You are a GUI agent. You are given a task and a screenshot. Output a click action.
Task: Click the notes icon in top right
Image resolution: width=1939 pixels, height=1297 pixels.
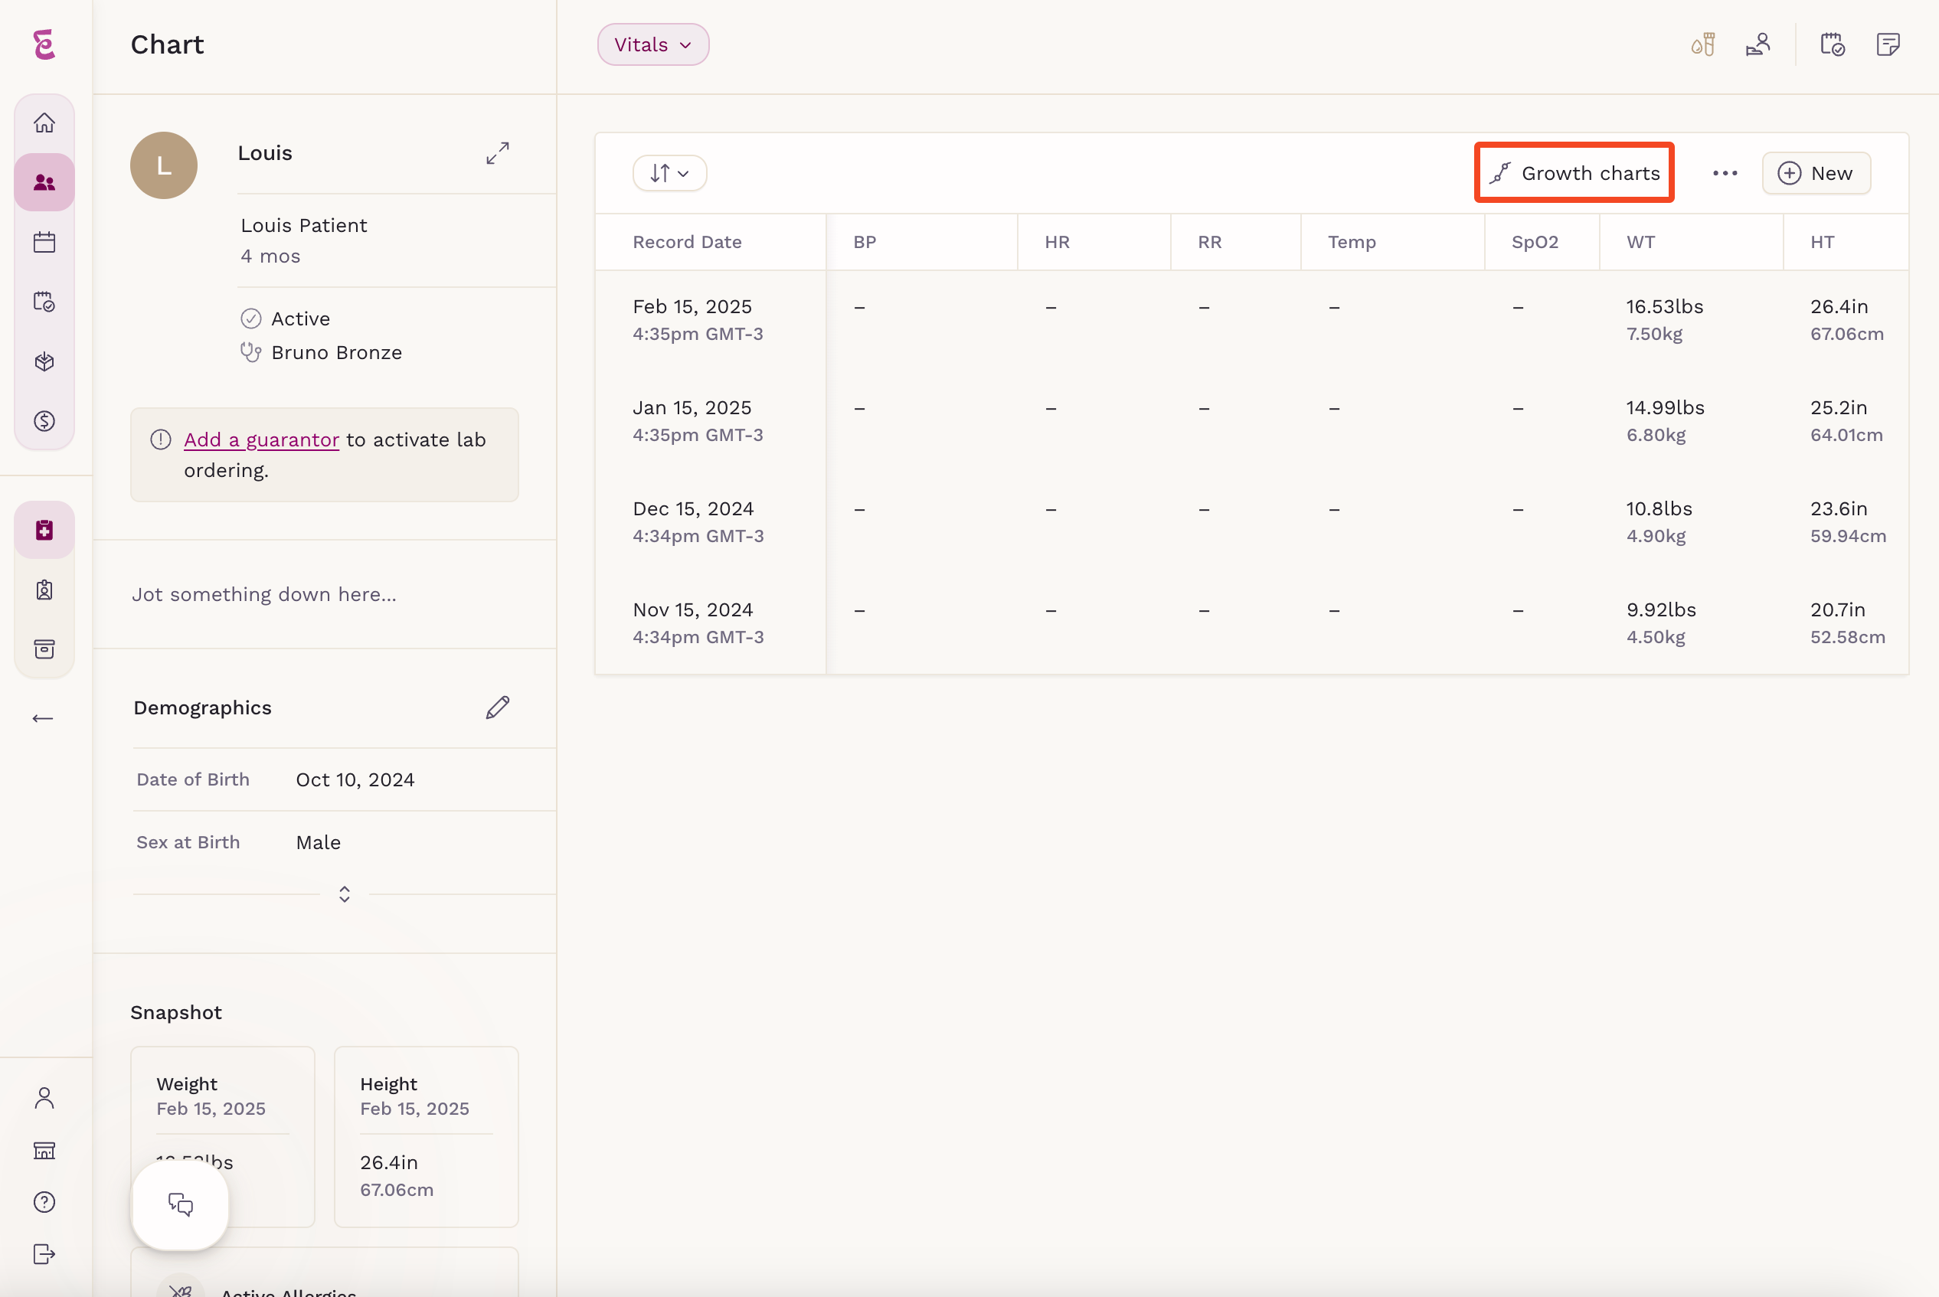pyautogui.click(x=1888, y=44)
